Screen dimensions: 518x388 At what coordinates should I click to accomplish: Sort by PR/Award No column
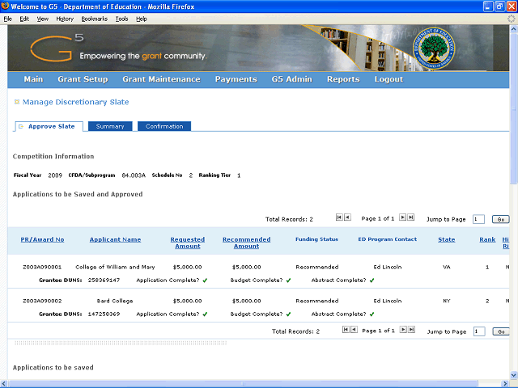click(x=42, y=239)
